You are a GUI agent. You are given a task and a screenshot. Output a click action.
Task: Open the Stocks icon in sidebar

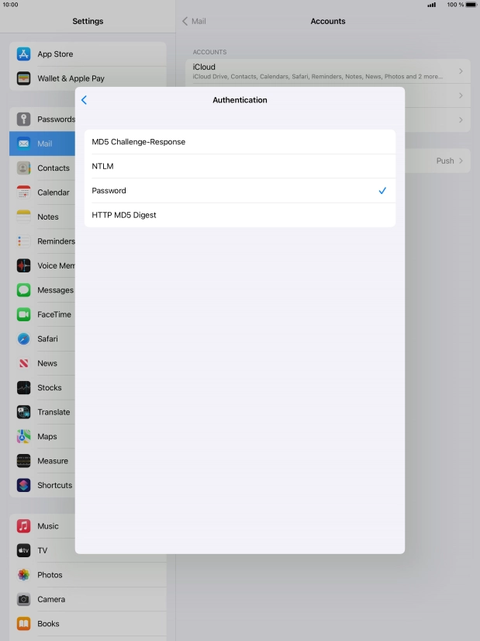(24, 388)
